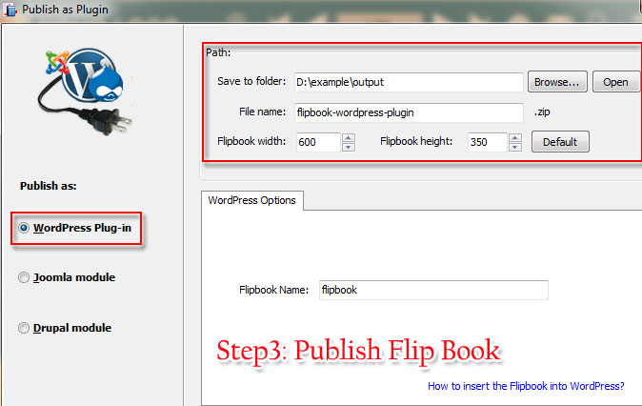
Task: Increase Flipbook width with up arrow
Action: coord(349,137)
